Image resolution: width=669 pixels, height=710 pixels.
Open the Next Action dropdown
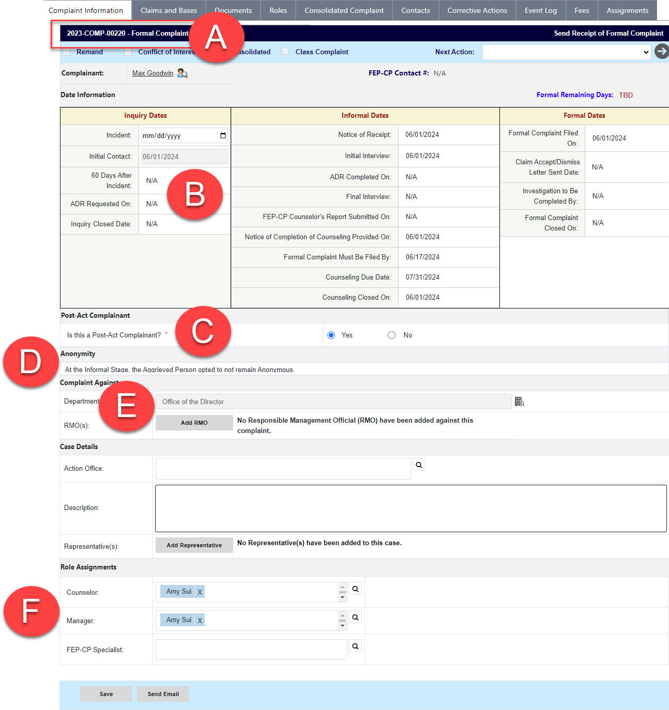click(x=567, y=52)
